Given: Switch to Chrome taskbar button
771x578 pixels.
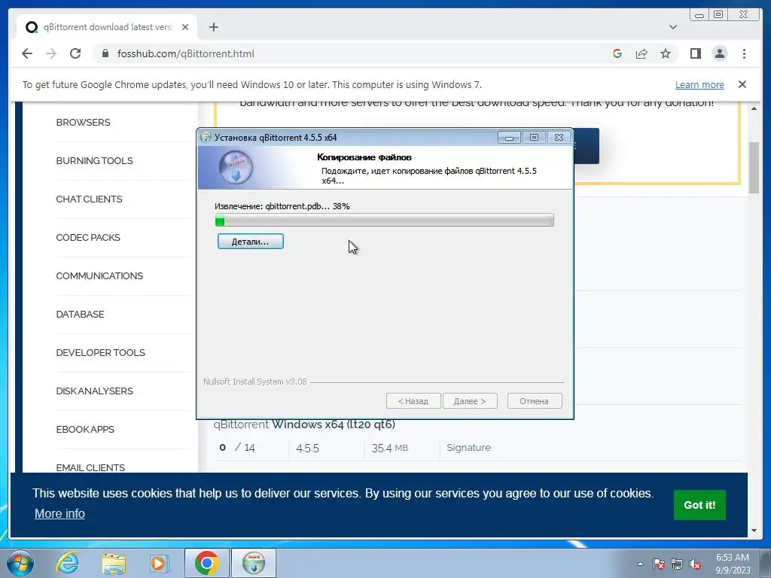Looking at the screenshot, I should click(x=206, y=563).
